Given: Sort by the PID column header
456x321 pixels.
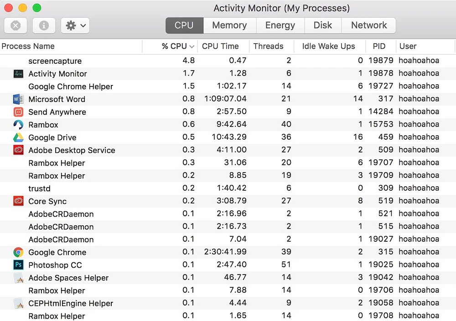Looking at the screenshot, I should pos(379,46).
